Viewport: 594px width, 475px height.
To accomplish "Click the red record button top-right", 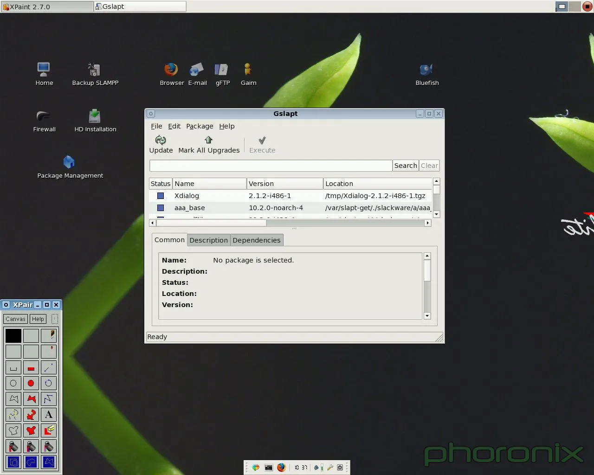I will pos(588,6).
